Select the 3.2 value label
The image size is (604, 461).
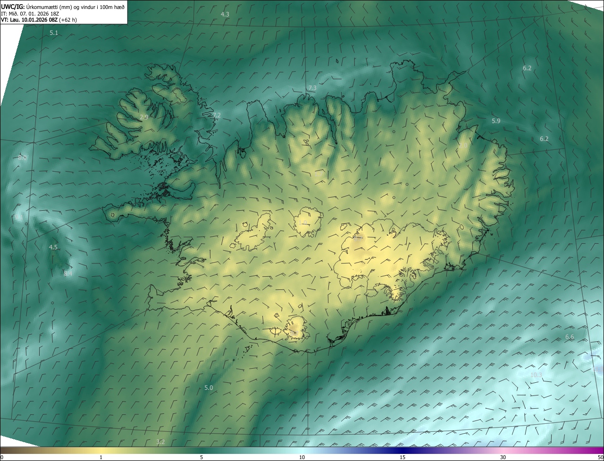pos(160,442)
